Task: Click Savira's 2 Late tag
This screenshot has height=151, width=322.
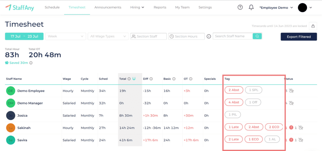Action: point(234,139)
